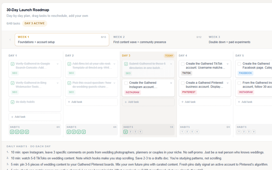Click the 6/49 tasks counter
The width and height of the screenshot is (272, 170).
click(x=13, y=23)
